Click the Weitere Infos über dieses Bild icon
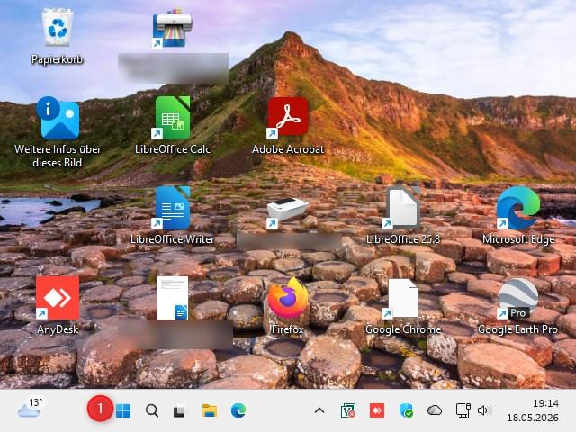The image size is (576, 432). pyautogui.click(x=58, y=118)
